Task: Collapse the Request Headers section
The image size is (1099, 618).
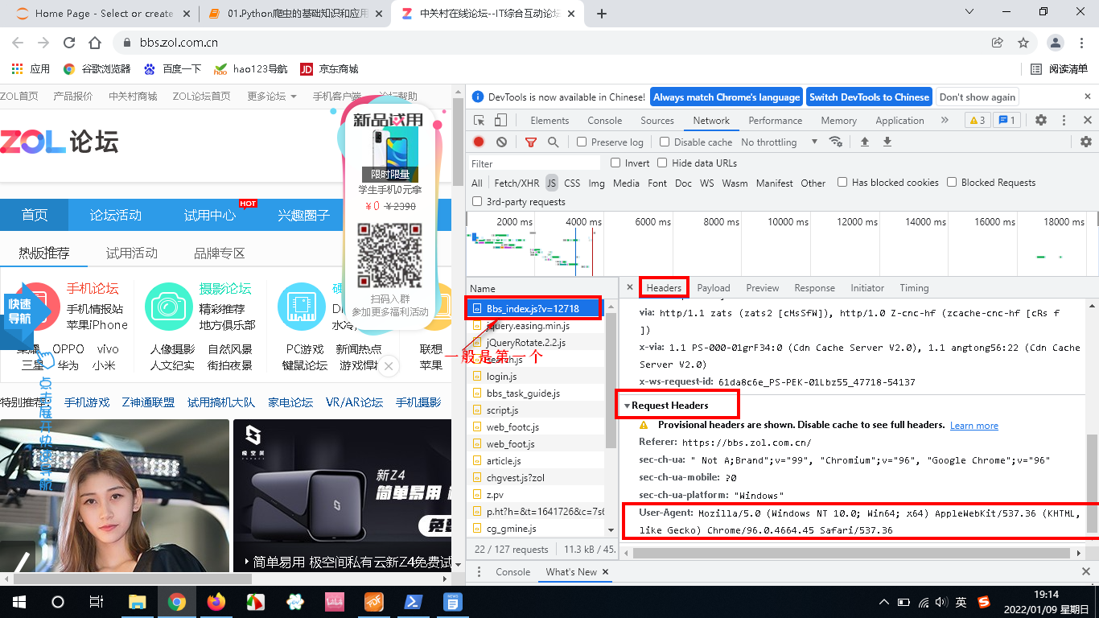Action: [x=628, y=406]
